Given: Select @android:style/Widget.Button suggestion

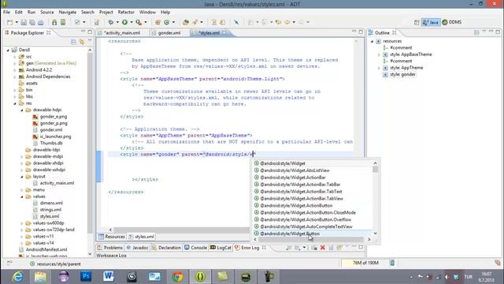Looking at the screenshot, I should coord(313,234).
